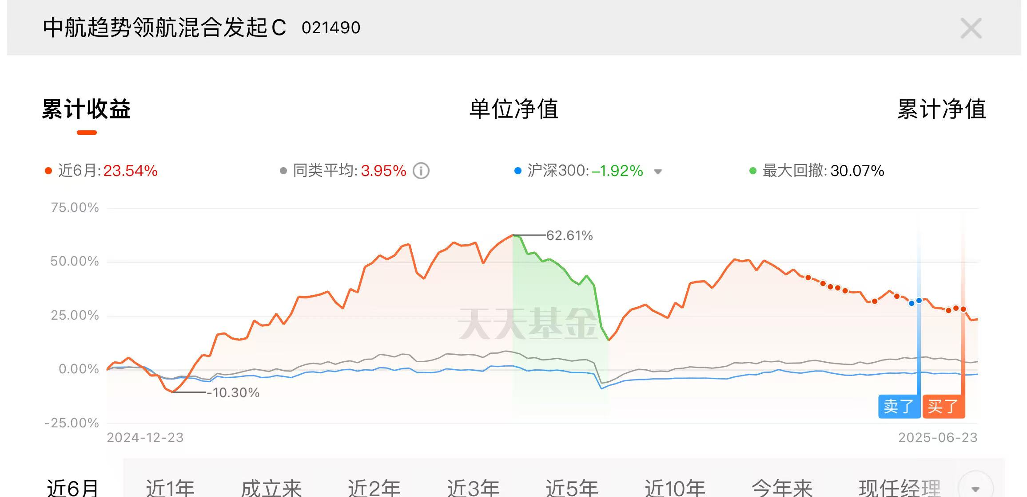Expand more time ranges with circled arrow

pos(975,488)
